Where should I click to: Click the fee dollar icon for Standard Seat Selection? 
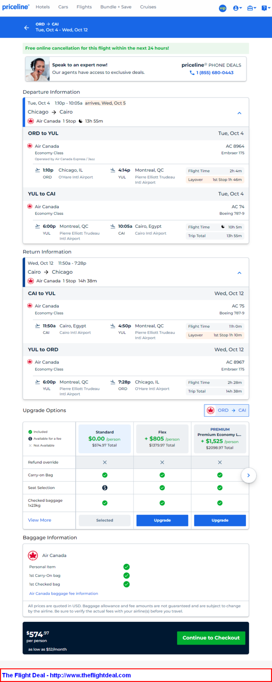105,488
